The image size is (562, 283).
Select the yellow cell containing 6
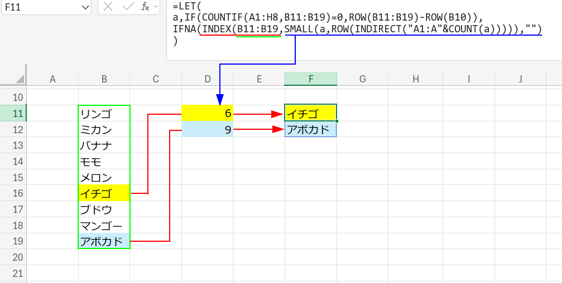tap(208, 114)
